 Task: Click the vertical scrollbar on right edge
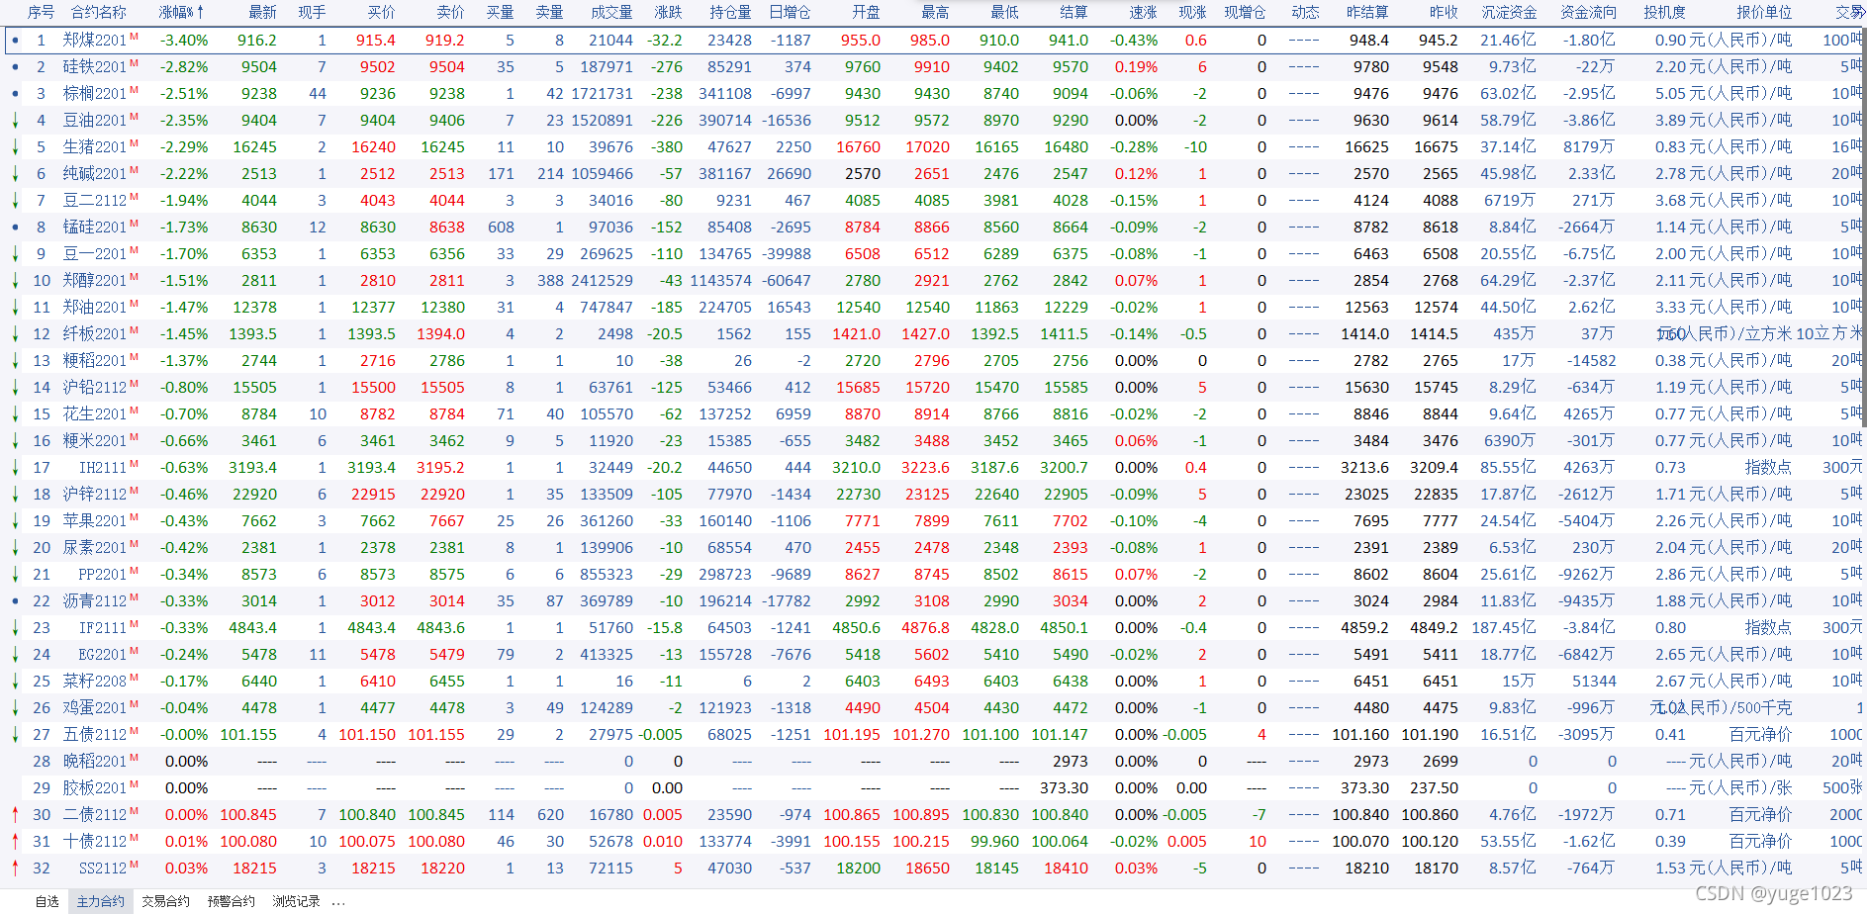point(1864,228)
